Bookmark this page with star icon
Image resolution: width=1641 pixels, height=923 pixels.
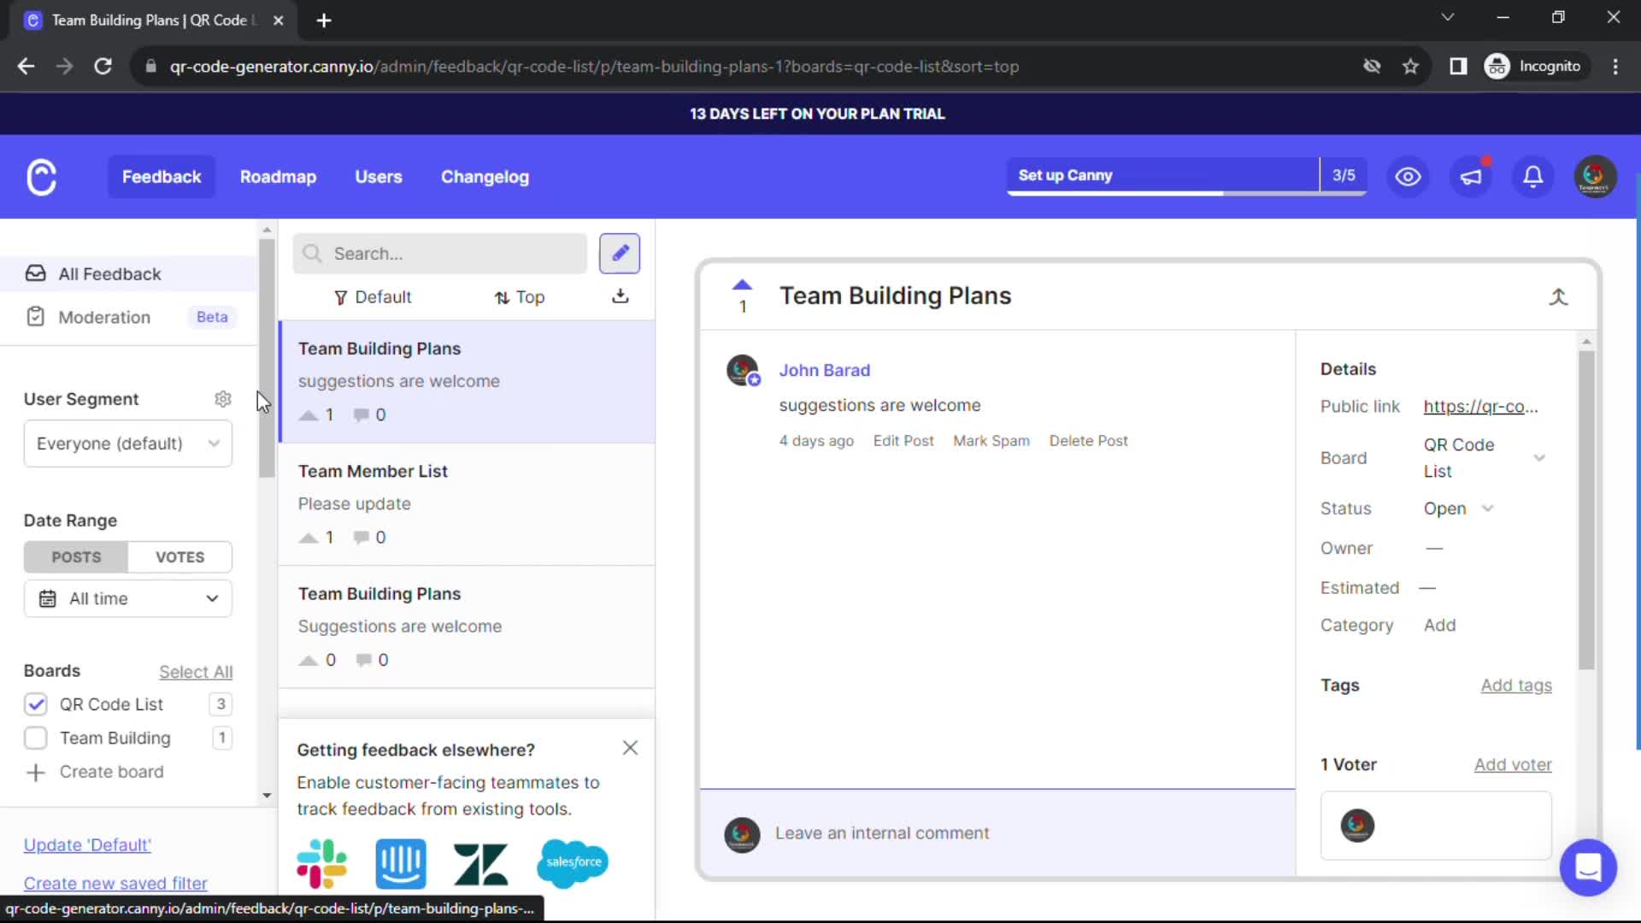coord(1410,66)
